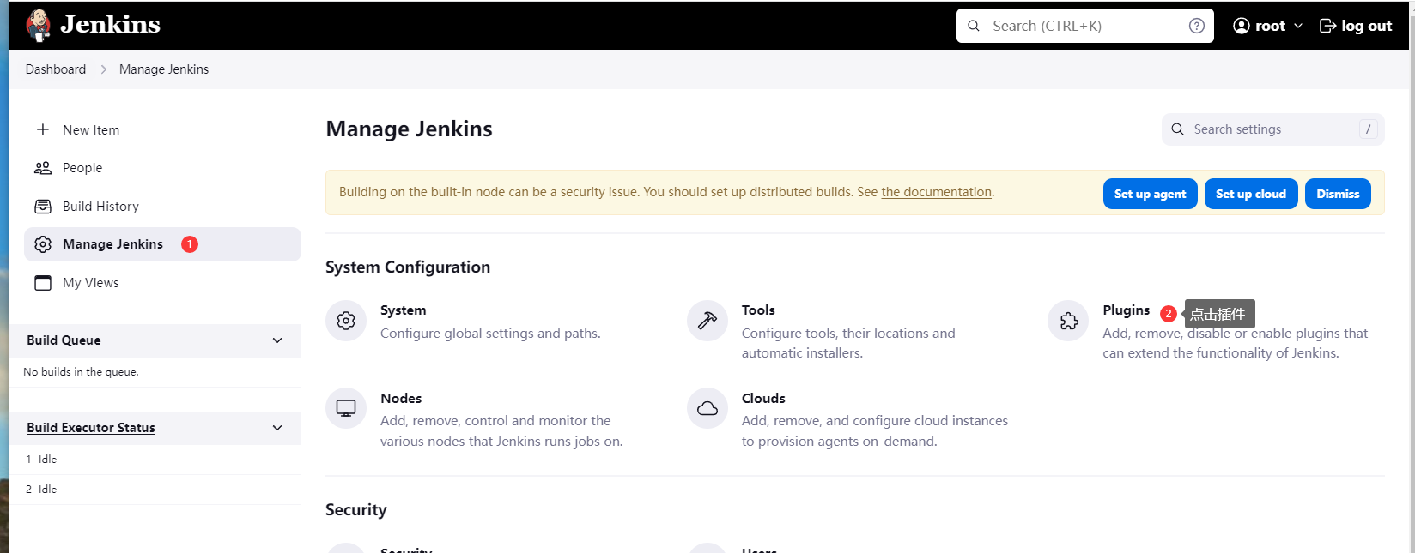
Task: Open the System configuration link
Action: (x=404, y=310)
